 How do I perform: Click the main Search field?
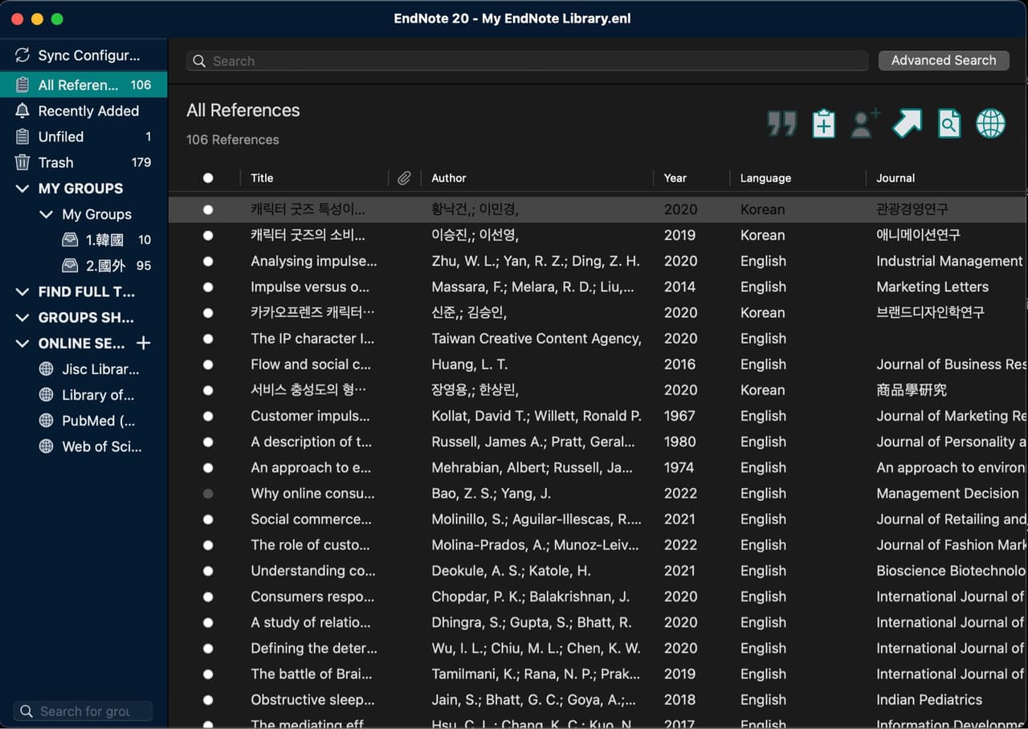click(x=528, y=61)
